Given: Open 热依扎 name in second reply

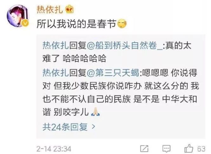Looking at the screenshot, I should coord(56,73).
